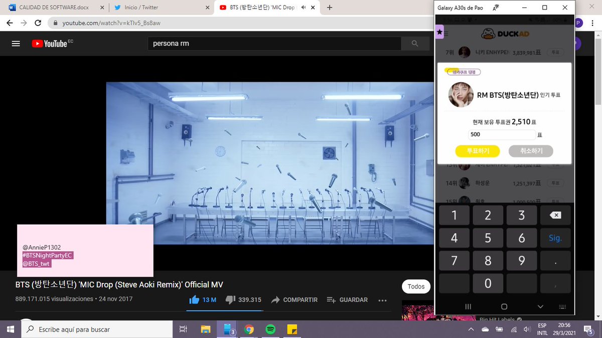Open Task View on taskbar
The width and height of the screenshot is (602, 338).
point(183,329)
